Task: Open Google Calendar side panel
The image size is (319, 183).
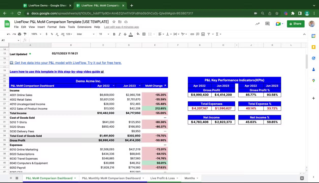Action: click(313, 36)
